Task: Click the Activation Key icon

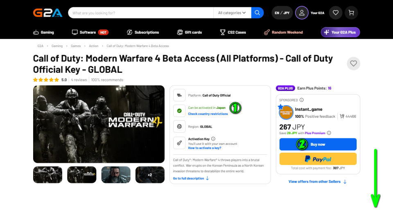Action: tap(179, 143)
